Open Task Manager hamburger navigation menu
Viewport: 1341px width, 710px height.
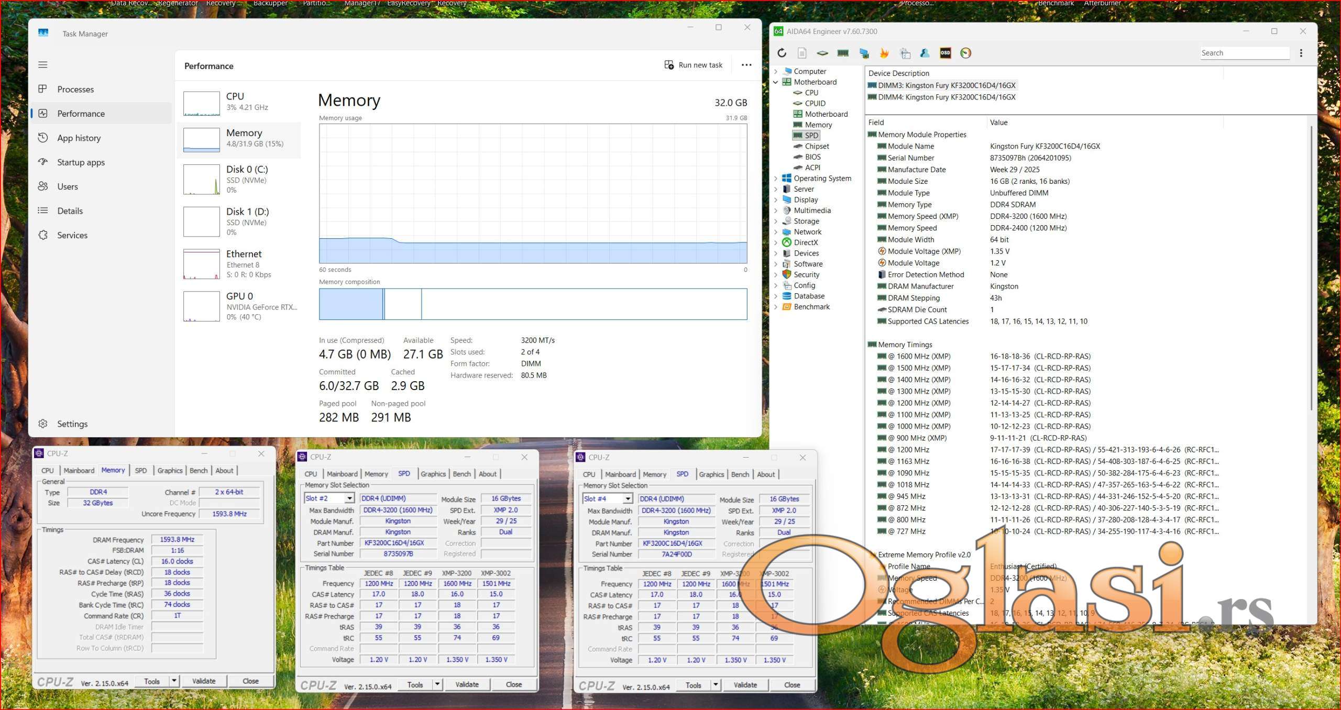coord(43,65)
